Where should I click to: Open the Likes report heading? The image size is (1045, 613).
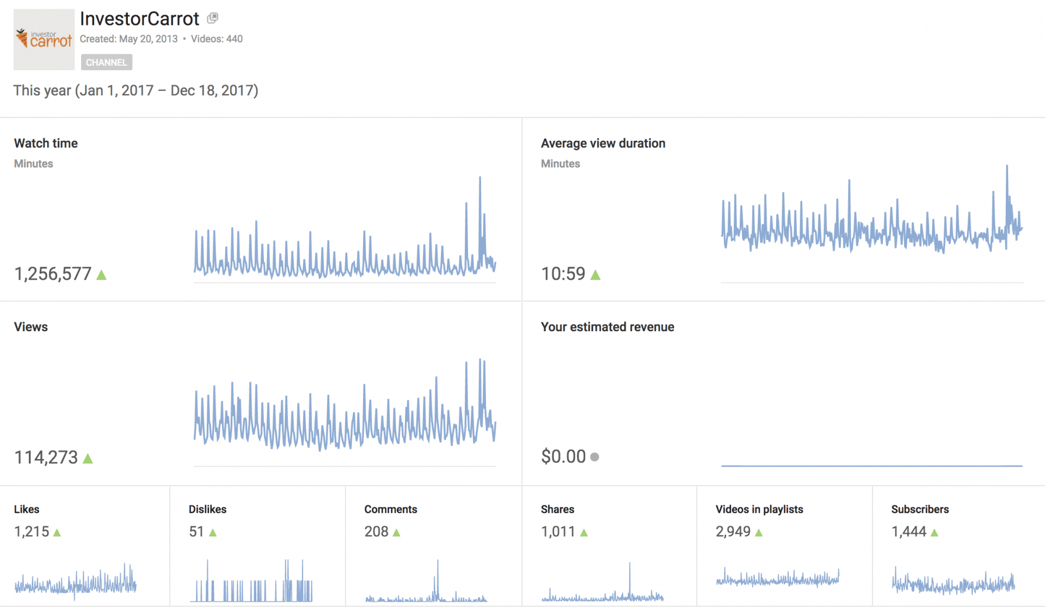click(27, 509)
